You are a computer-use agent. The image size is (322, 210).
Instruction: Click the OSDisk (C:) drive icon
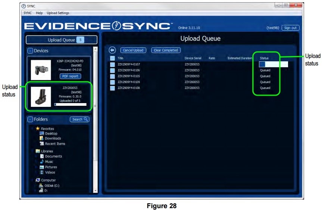tap(41, 185)
